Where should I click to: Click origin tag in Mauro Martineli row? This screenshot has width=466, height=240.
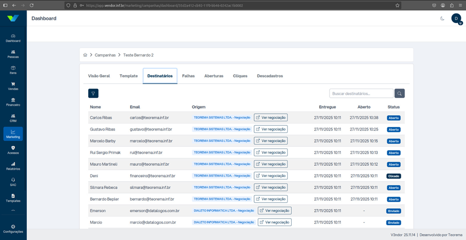pos(222,164)
